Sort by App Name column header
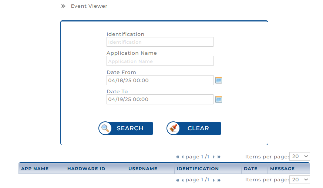Image resolution: width=323 pixels, height=188 pixels. [35, 169]
